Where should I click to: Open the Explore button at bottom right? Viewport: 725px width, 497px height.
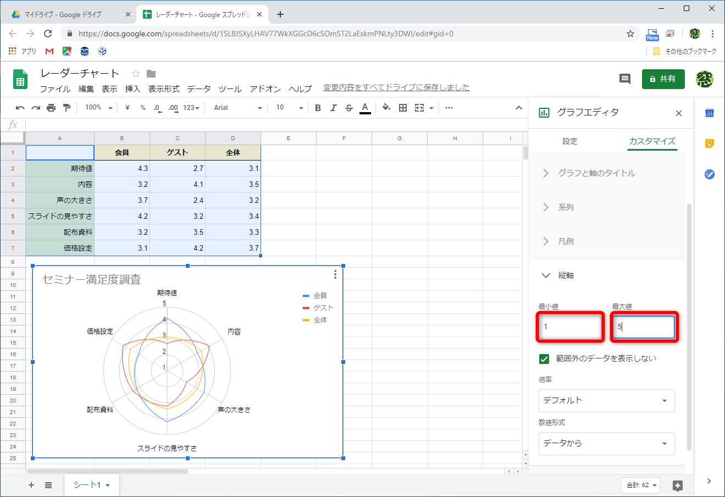[678, 485]
